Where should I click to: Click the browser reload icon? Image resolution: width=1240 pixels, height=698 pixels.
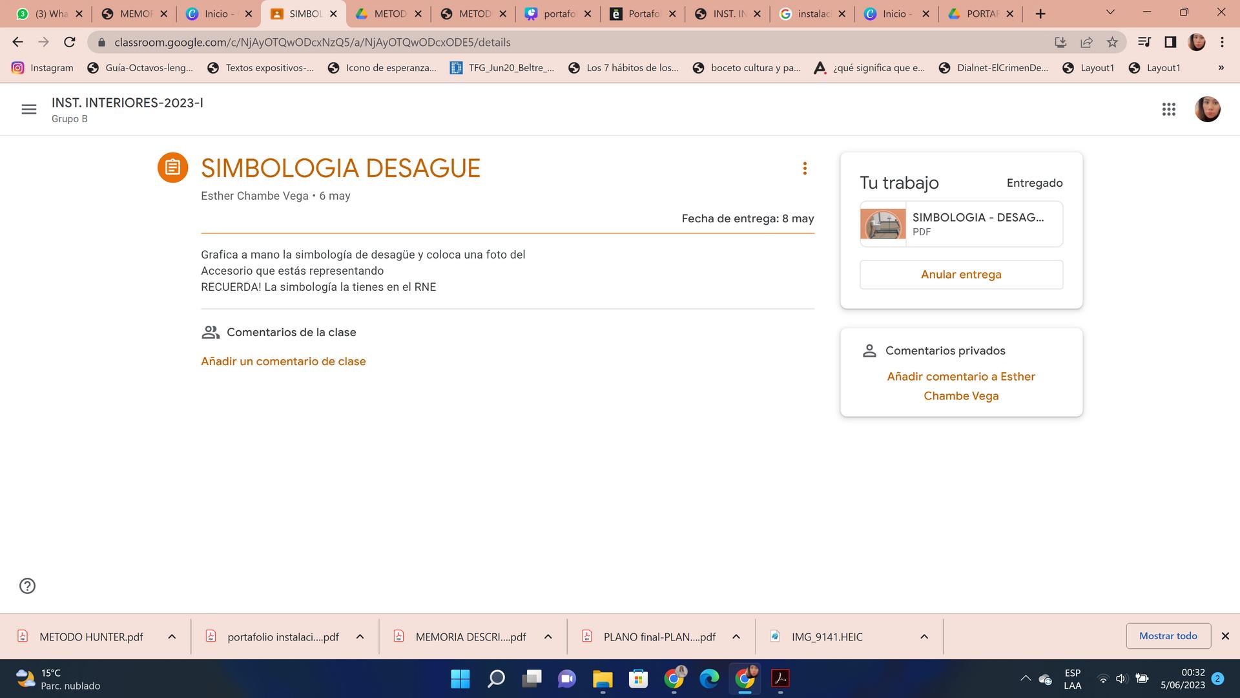coord(70,42)
